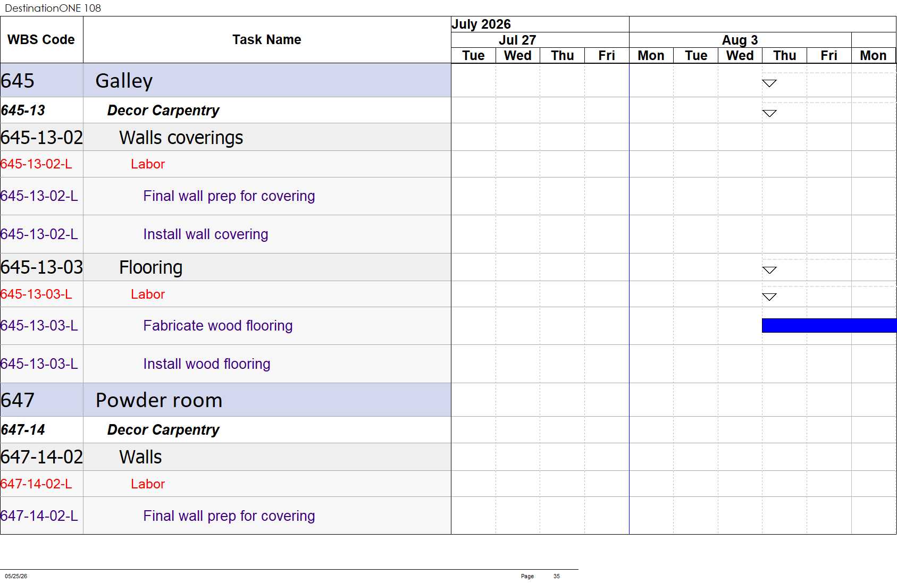Click the Tue header under Jul 27
The image size is (897, 583).
point(473,56)
